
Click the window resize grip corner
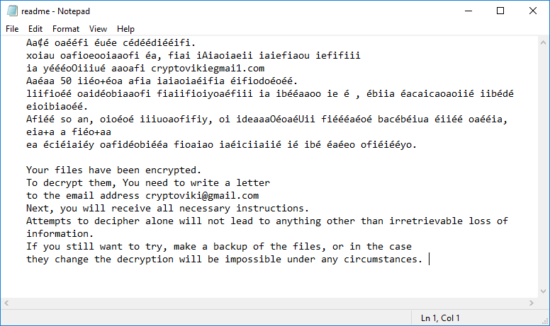pyautogui.click(x=544, y=320)
